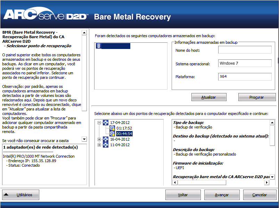This screenshot has height=208, width=279.
Task: Click Voltar to go back
Action: [x=183, y=194]
